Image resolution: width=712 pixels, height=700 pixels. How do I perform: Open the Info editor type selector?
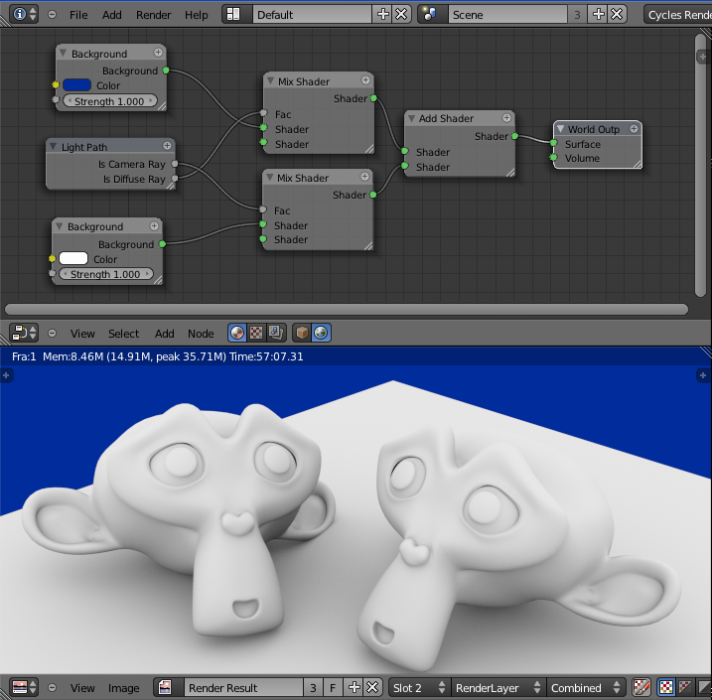[x=25, y=15]
